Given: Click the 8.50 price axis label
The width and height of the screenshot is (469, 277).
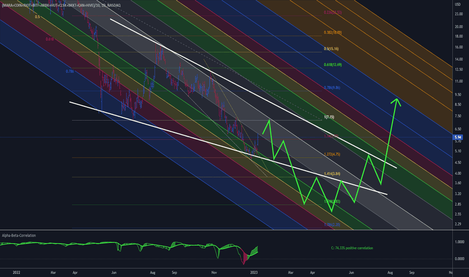Looking at the screenshot, I should 458,105.
